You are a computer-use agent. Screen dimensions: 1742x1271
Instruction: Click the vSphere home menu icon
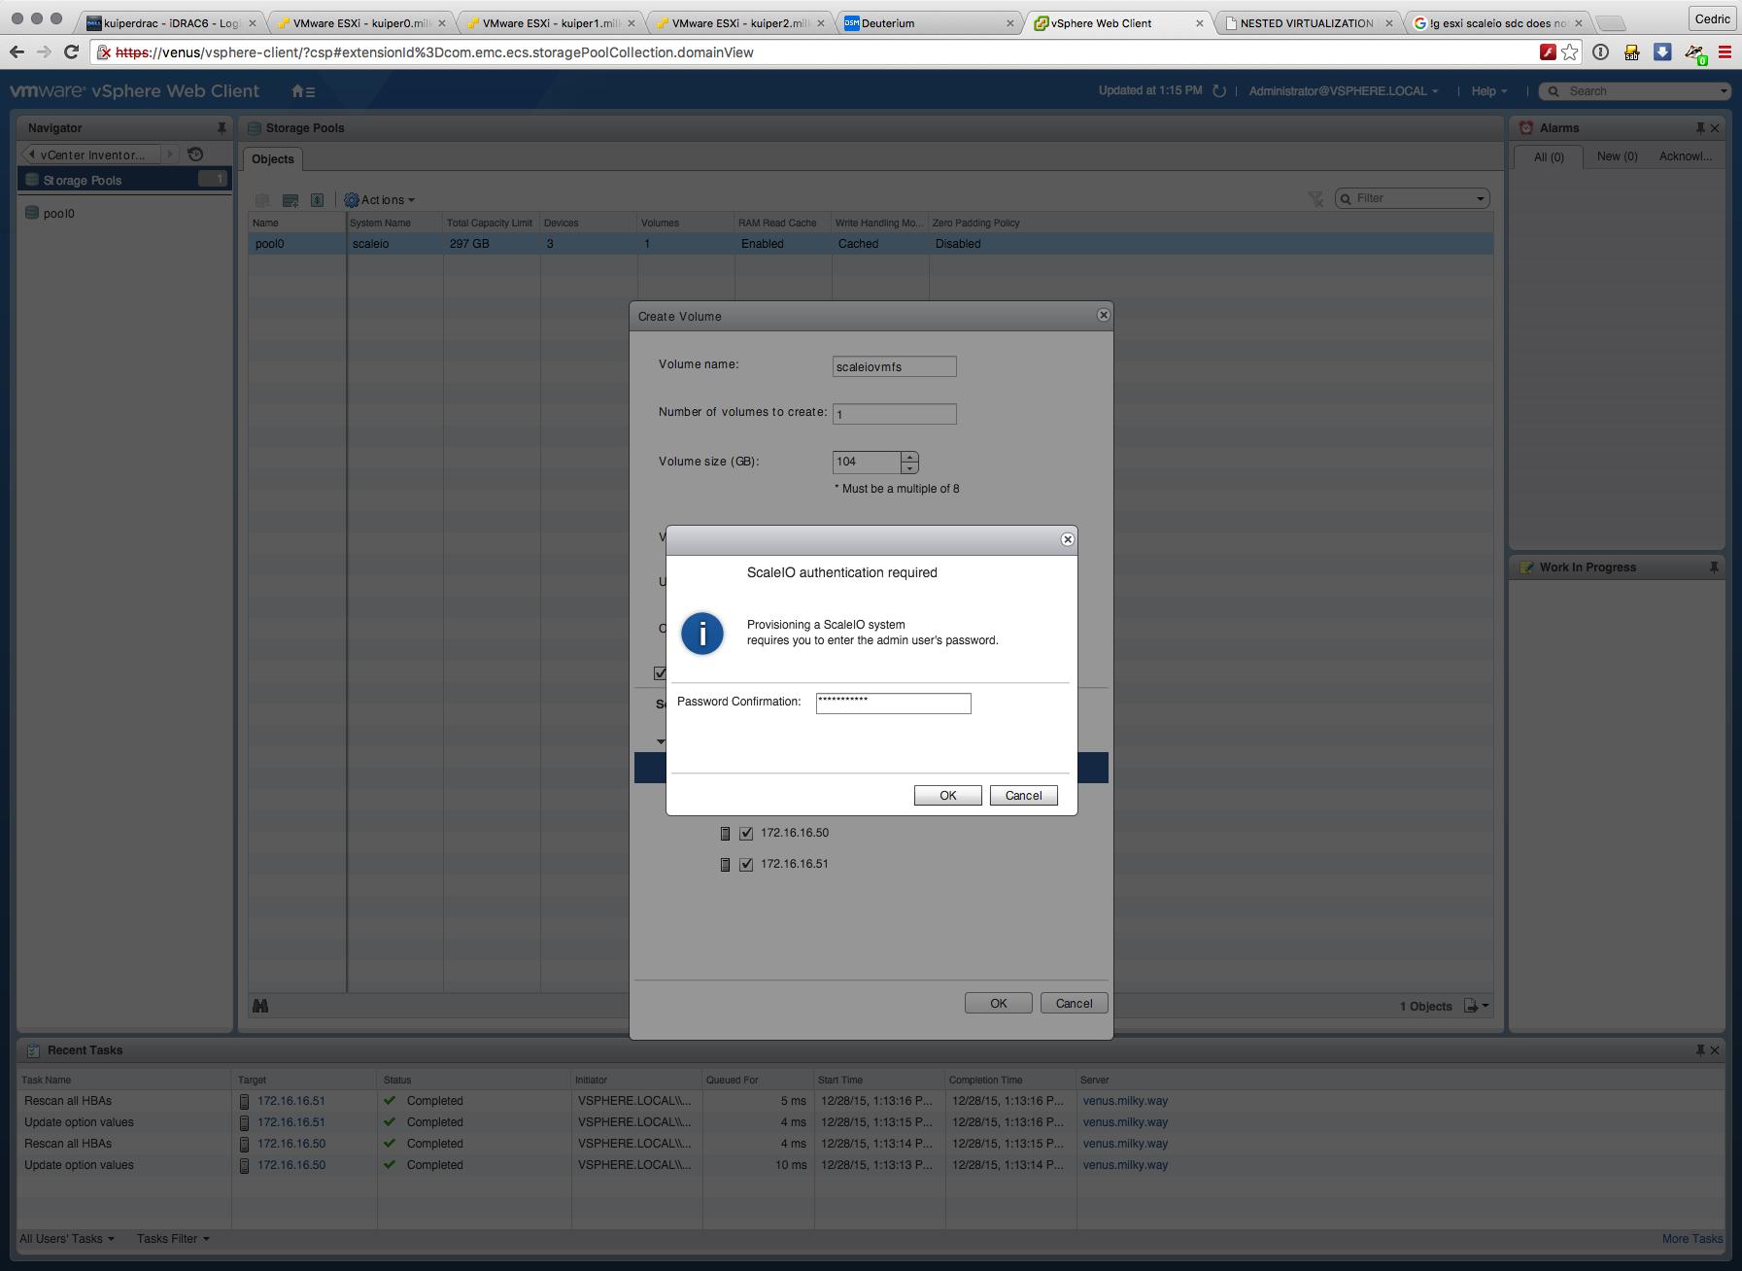[303, 91]
